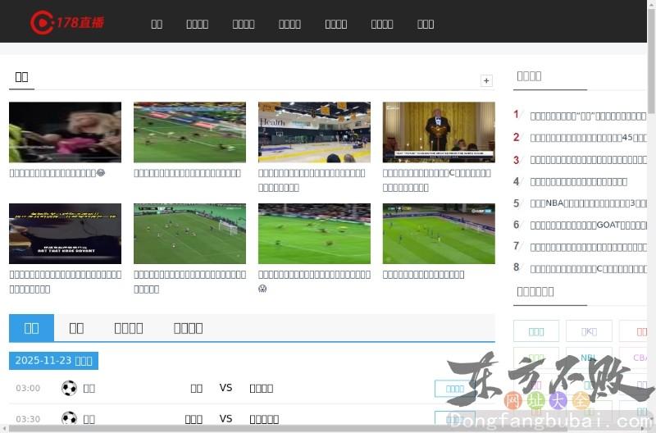Select the highlighted blue tab in match schedule

coord(31,328)
